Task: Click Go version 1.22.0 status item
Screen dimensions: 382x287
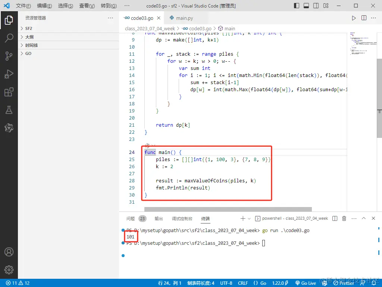Action: [x=280, y=283]
